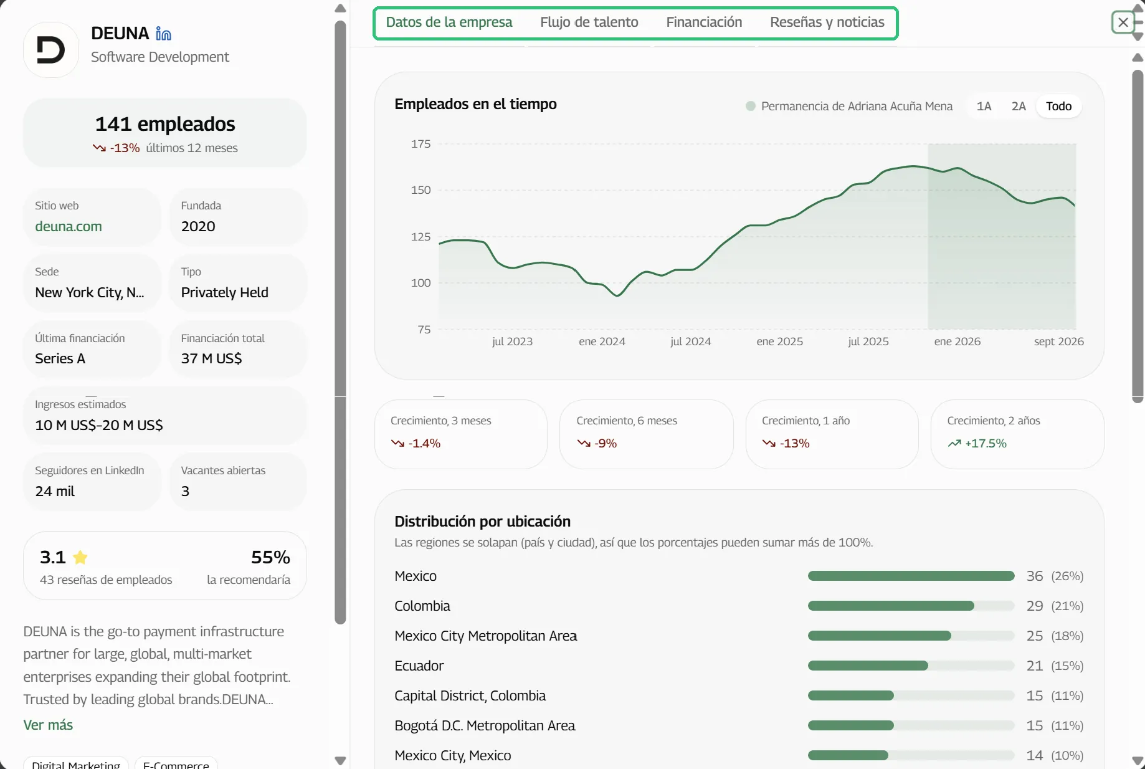This screenshot has width=1145, height=769.
Task: Click the left panel scroll-up arrow
Action: (x=340, y=9)
